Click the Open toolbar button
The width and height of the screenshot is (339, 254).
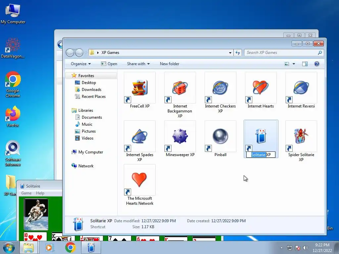109,64
